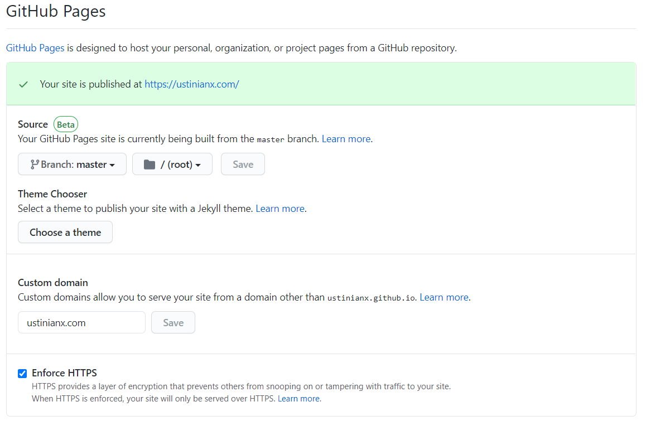The height and width of the screenshot is (421, 646).
Task: Focus the custom domain input field
Action: coord(81,322)
